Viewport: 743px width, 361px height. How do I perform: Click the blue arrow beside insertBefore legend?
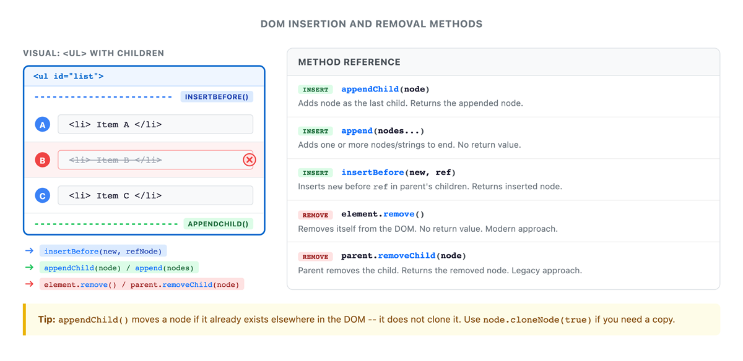pyautogui.click(x=29, y=251)
